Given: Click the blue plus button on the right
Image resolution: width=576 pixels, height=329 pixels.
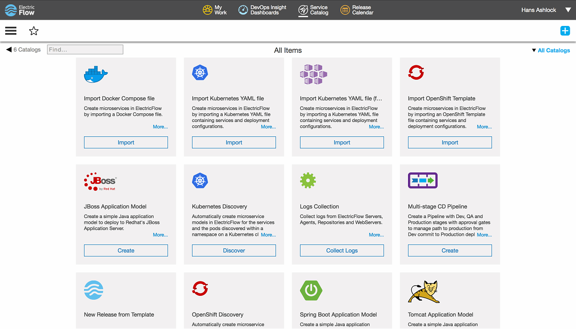Looking at the screenshot, I should (565, 30).
